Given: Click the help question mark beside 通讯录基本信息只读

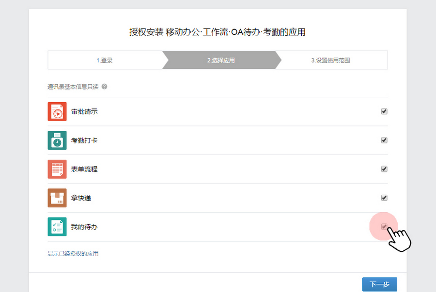Looking at the screenshot, I should coord(104,87).
